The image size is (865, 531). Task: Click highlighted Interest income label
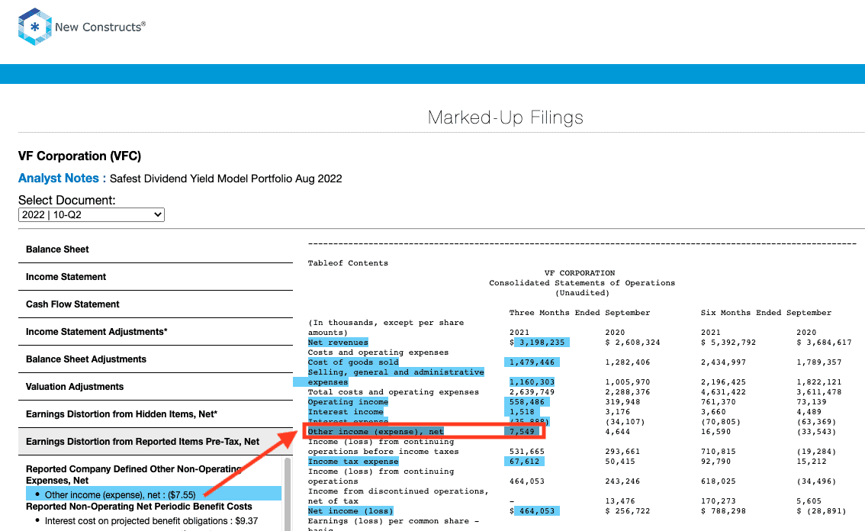(x=346, y=412)
